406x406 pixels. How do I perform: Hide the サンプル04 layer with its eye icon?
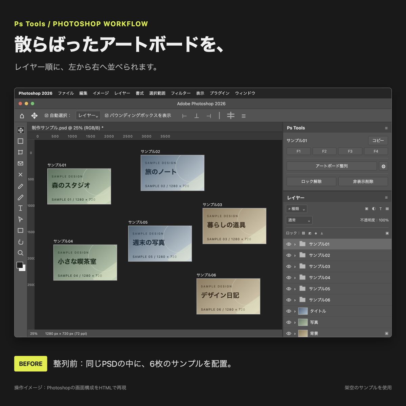pos(289,277)
